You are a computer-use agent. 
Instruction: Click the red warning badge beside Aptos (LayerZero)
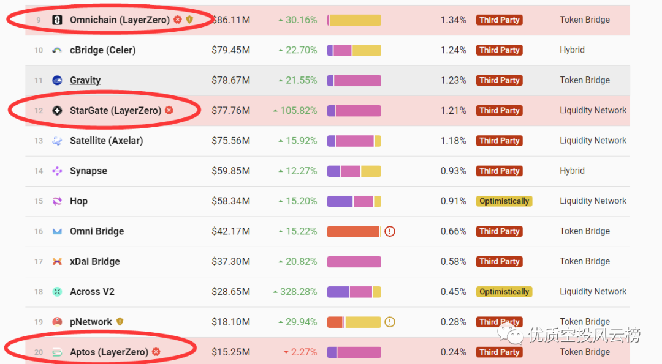(x=156, y=351)
